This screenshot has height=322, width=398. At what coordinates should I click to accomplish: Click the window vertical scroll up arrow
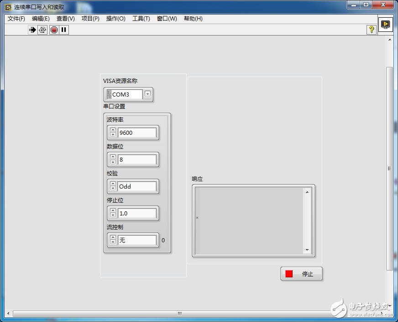click(390, 40)
